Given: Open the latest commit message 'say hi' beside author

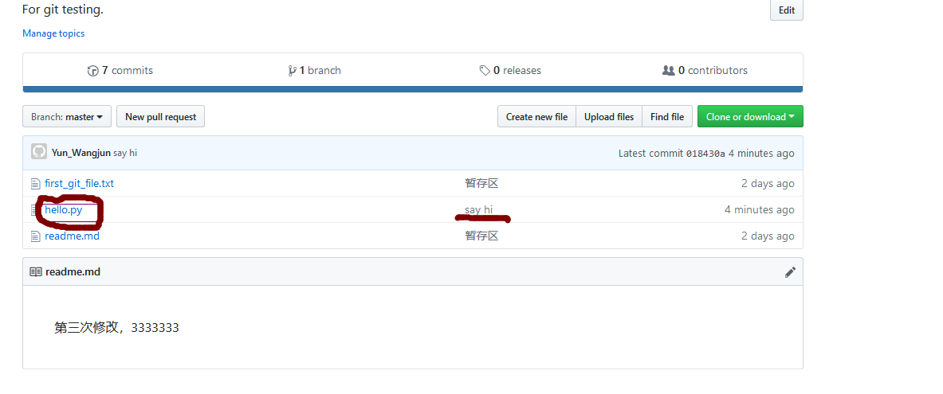Looking at the screenshot, I should [x=125, y=153].
